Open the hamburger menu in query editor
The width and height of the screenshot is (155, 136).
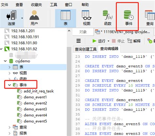click(78, 41)
